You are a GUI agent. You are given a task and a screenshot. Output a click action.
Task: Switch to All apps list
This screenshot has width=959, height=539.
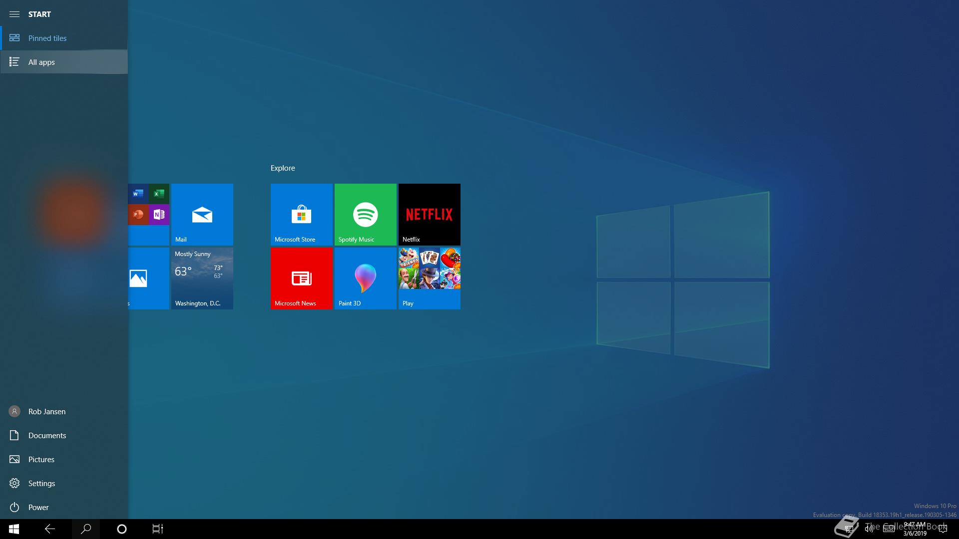64,62
